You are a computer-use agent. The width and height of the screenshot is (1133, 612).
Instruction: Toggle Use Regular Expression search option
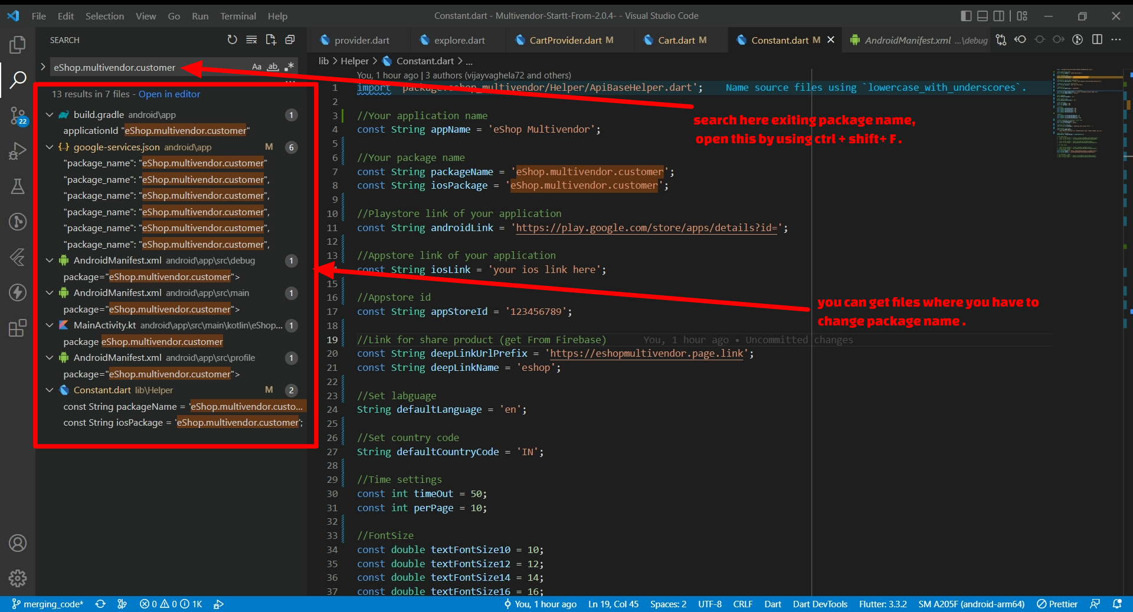[x=289, y=67]
